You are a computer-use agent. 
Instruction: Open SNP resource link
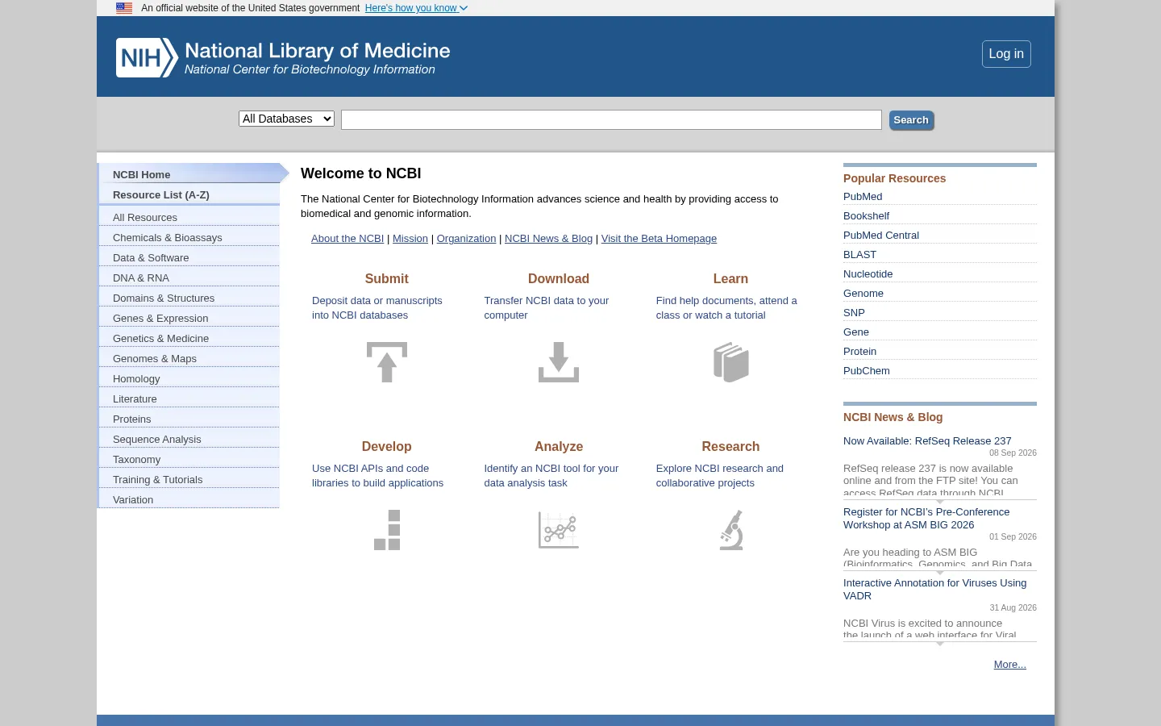coord(854,312)
